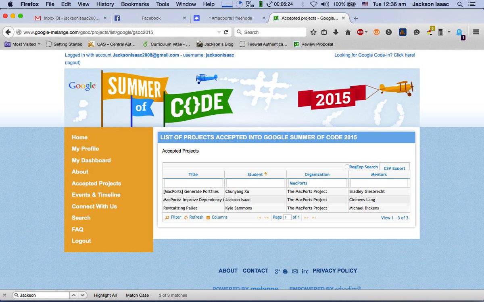
Task: Open a new browser tab
Action: point(356,18)
